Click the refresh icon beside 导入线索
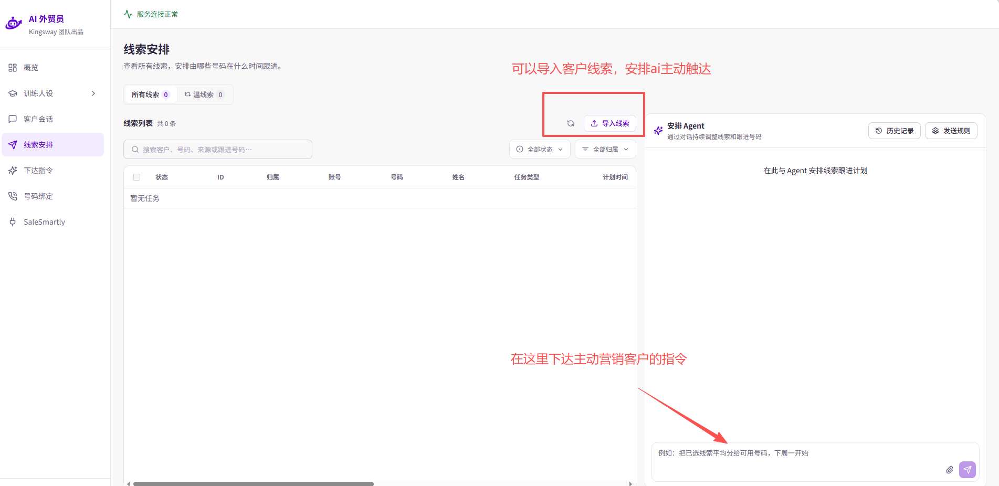This screenshot has width=999, height=486. coord(571,123)
